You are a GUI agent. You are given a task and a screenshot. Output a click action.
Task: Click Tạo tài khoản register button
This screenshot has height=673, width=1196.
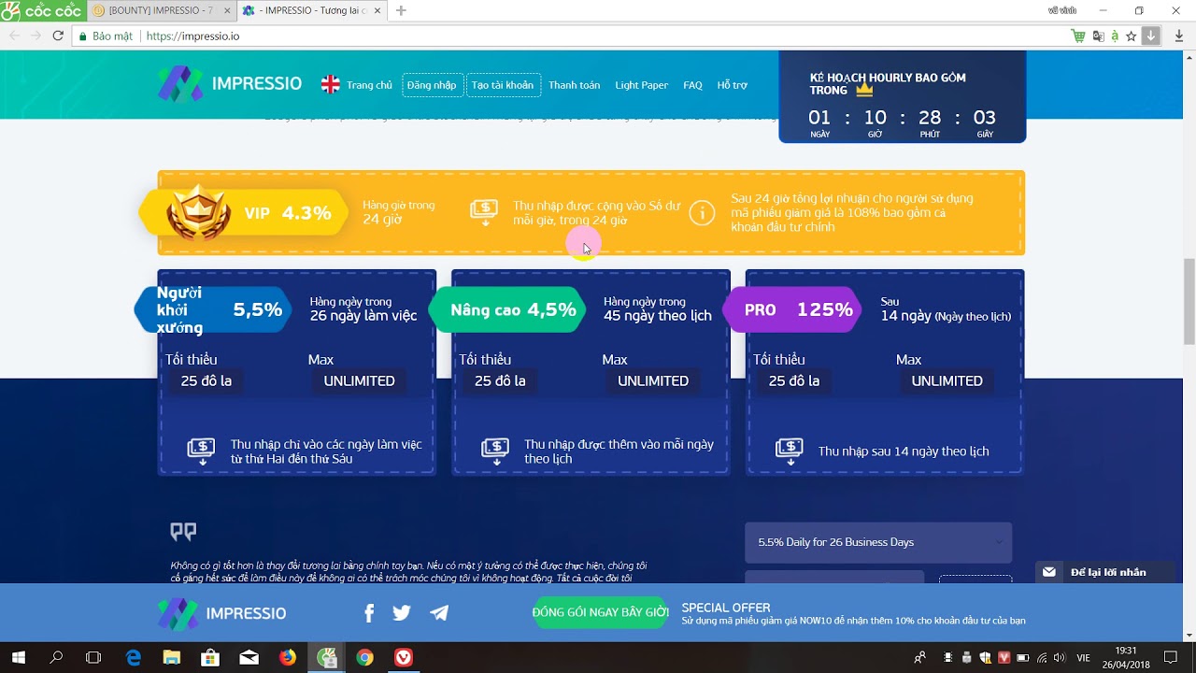(x=503, y=85)
